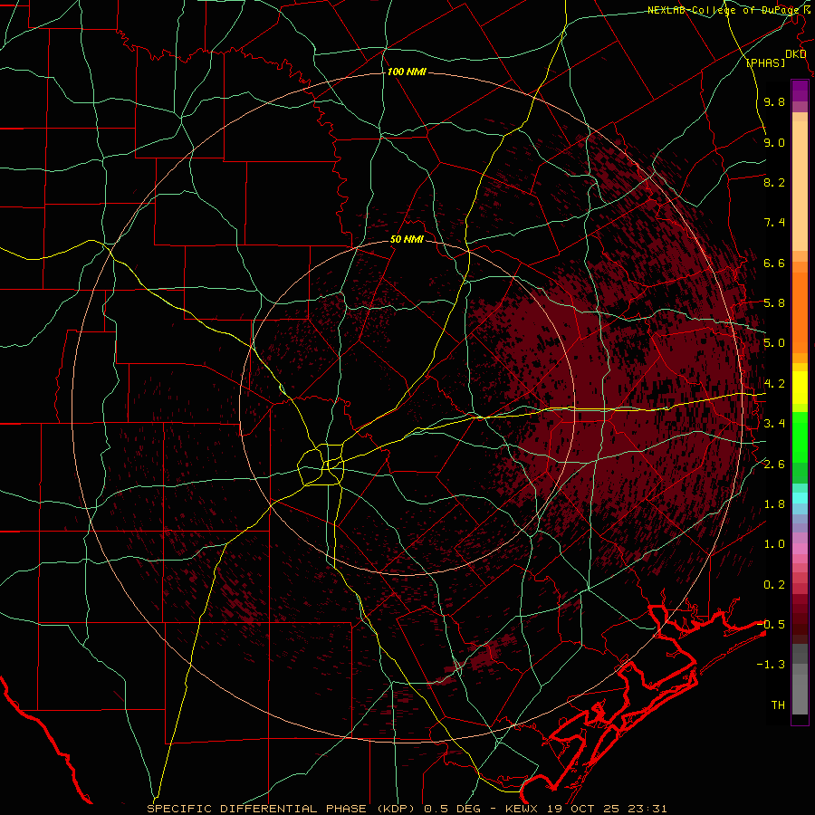Click the DKD label above the color scale
Viewport: 815px width, 815px height.
click(795, 54)
